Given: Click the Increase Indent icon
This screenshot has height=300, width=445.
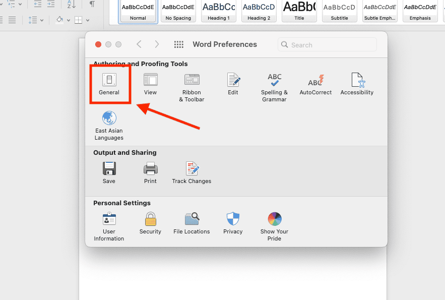Looking at the screenshot, I should click(x=51, y=4).
